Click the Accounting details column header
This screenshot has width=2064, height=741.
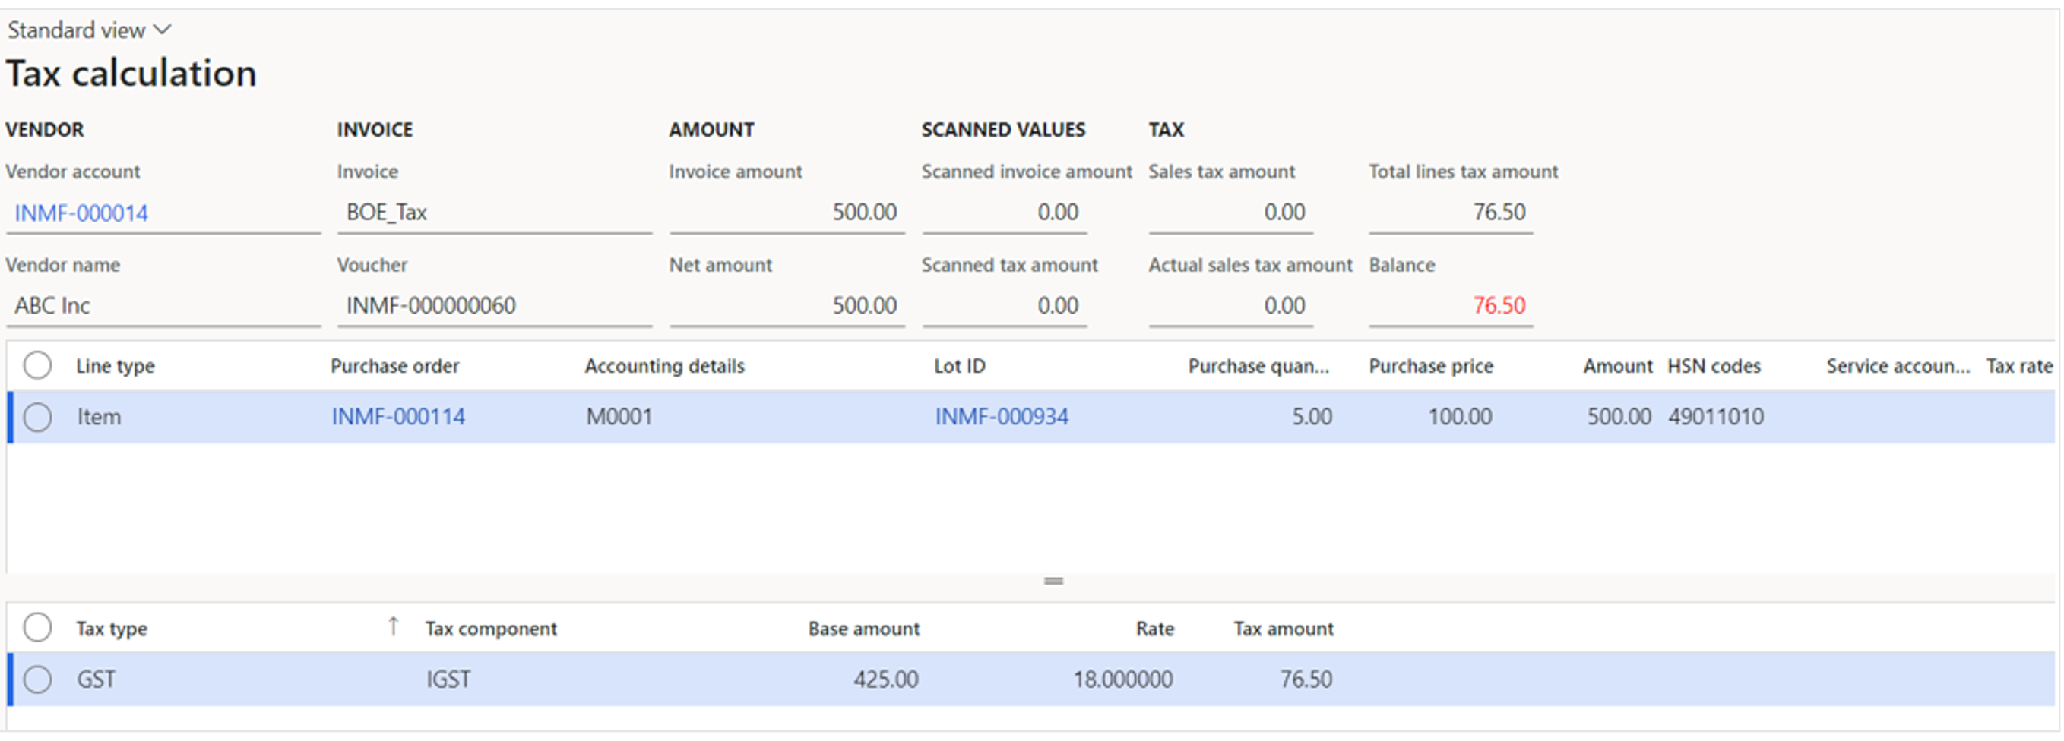tap(665, 367)
